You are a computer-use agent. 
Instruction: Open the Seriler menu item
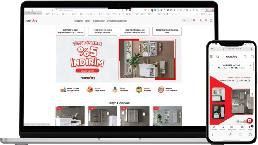(88, 21)
